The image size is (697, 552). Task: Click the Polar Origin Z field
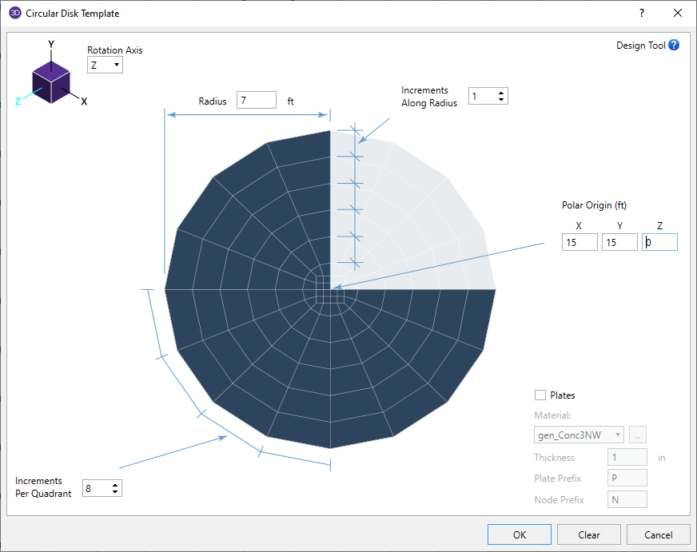pos(659,242)
